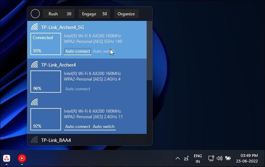Click the TP-Link_Archer4 signal icon
265x167 pixels.
(x=35, y=64)
